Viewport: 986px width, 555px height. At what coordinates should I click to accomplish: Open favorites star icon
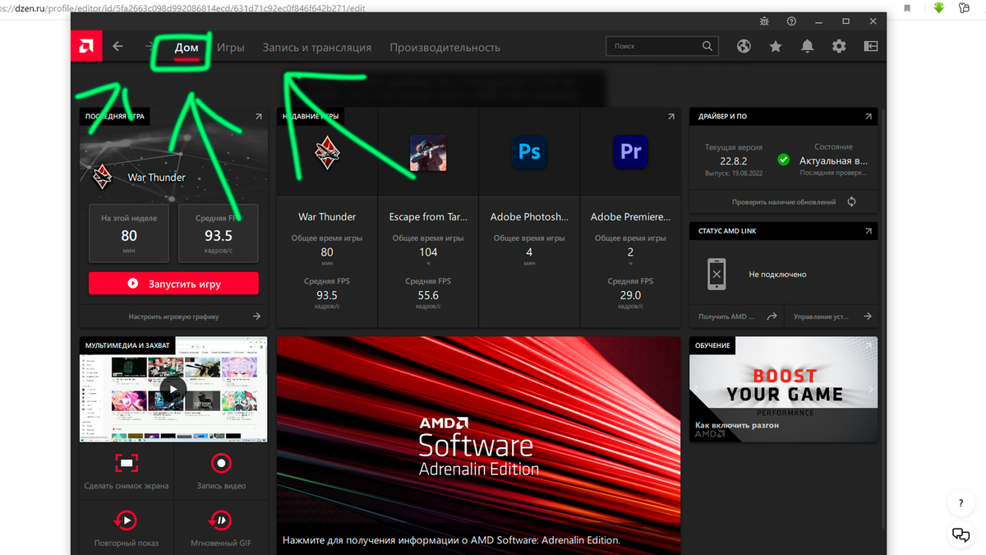click(x=776, y=47)
